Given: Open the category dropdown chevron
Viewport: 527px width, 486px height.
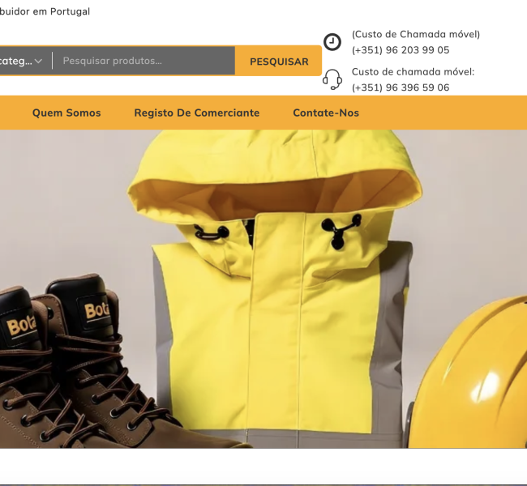Looking at the screenshot, I should [38, 61].
